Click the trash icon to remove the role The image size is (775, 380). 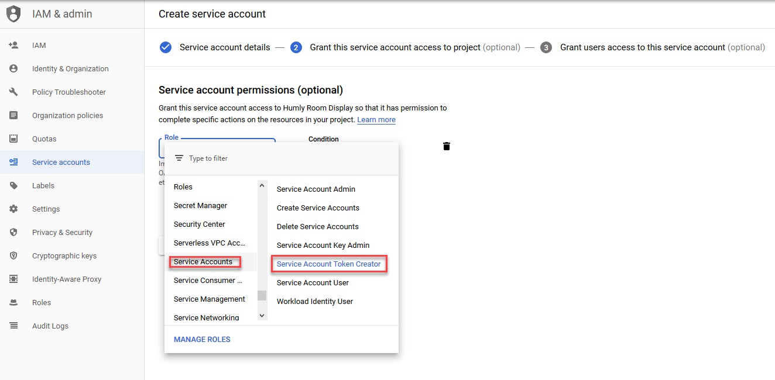(447, 146)
